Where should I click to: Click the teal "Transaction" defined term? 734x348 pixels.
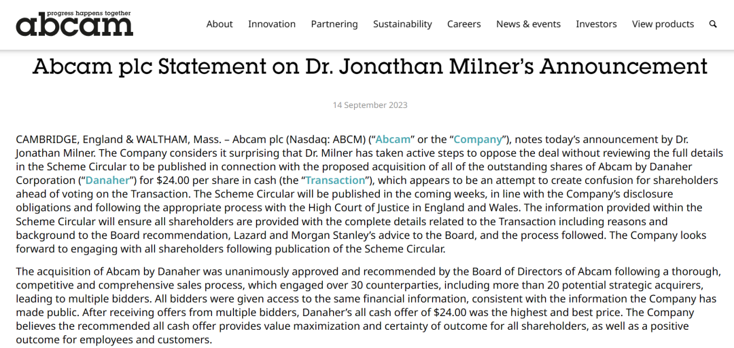[x=335, y=180]
